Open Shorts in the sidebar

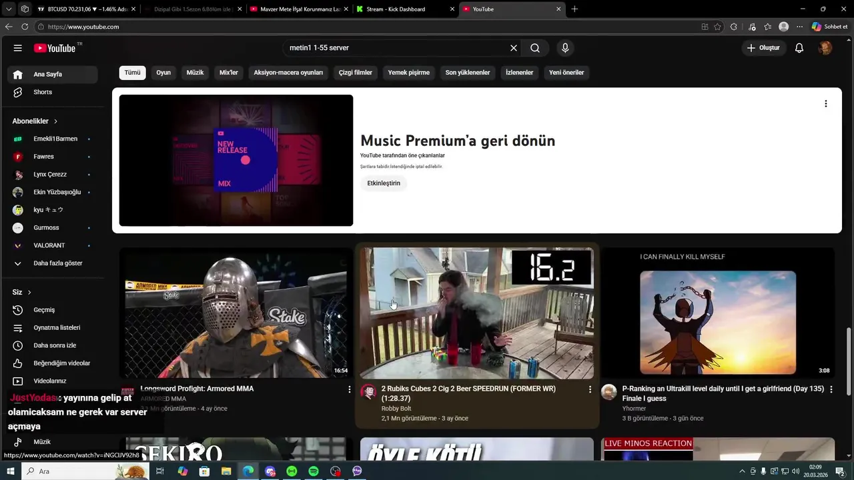click(x=53, y=92)
